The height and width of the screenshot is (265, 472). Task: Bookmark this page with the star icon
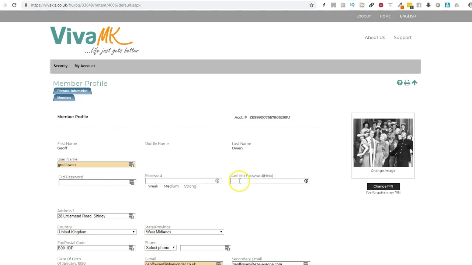click(x=312, y=5)
